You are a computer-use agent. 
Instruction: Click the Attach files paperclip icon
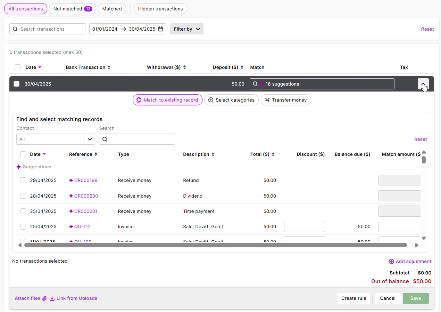click(x=45, y=298)
